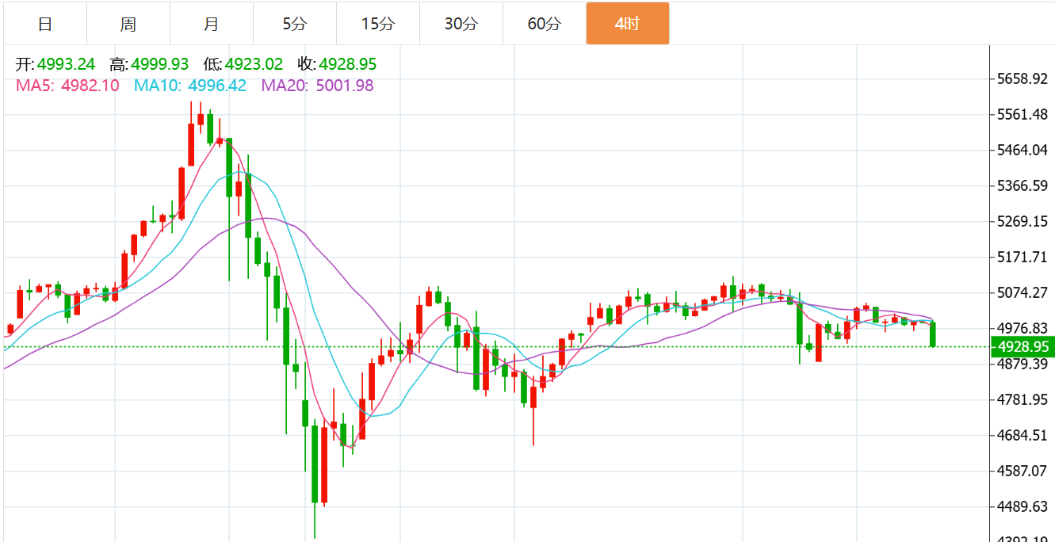Click the 5074.27 price axis label
Image resolution: width=1055 pixels, height=542 pixels.
coord(1023,293)
